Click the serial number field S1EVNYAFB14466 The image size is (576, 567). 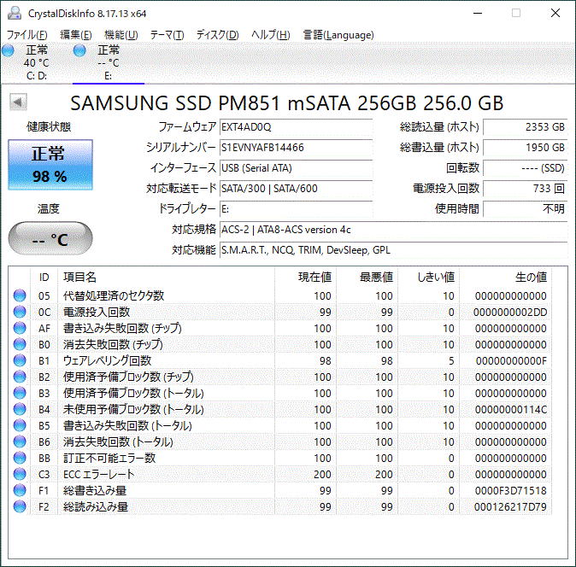pyautogui.click(x=296, y=148)
